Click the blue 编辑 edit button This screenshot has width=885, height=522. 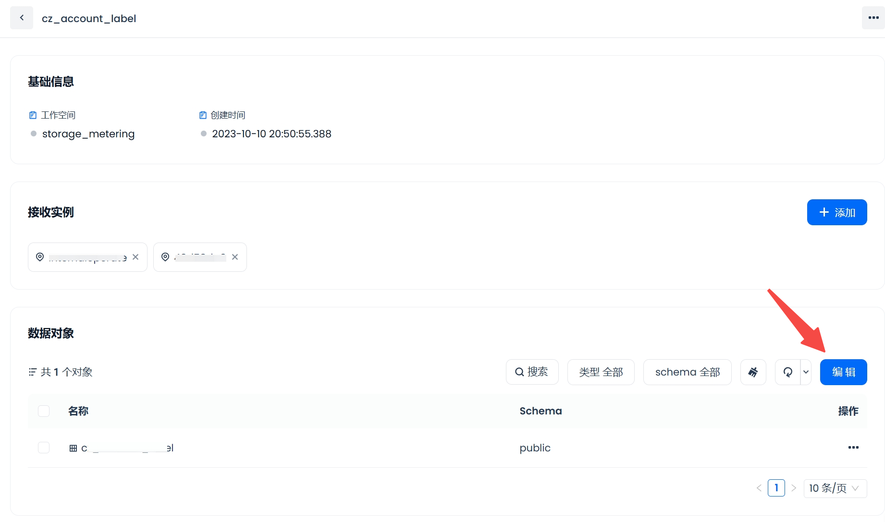point(843,372)
